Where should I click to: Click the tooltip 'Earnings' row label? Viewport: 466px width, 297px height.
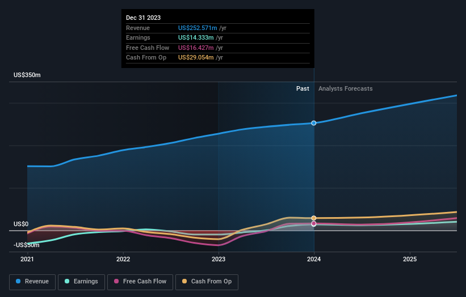pos(138,37)
